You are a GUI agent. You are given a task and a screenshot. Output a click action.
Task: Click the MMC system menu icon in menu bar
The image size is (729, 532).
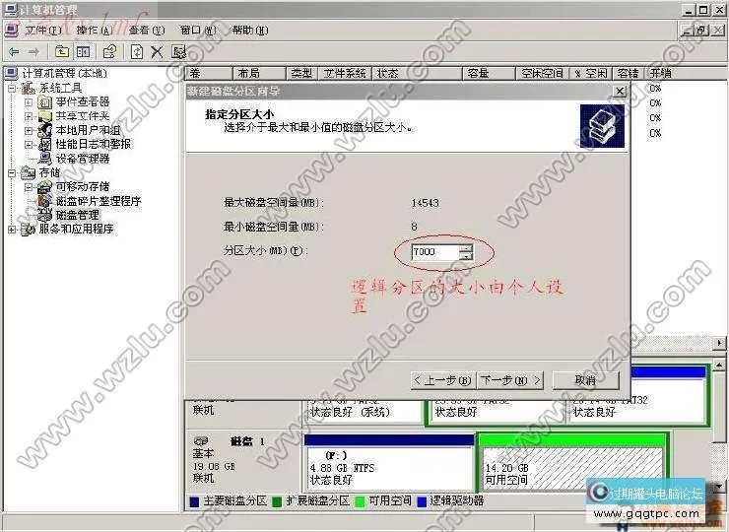click(11, 31)
